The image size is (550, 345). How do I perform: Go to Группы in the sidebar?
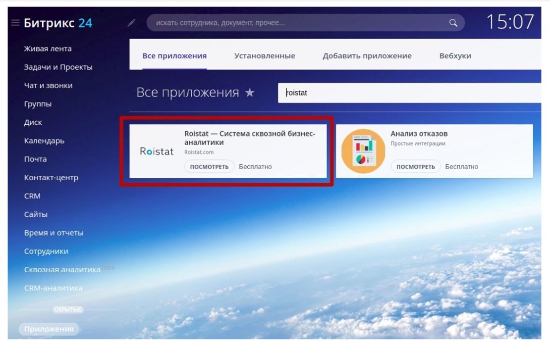pyautogui.click(x=38, y=104)
